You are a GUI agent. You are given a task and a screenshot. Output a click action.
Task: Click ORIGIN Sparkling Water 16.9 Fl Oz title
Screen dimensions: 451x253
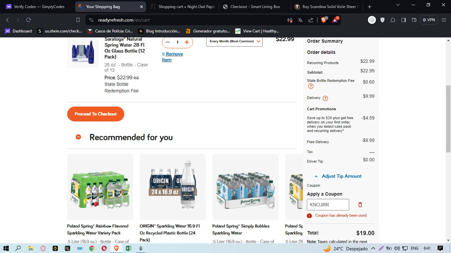(170, 233)
